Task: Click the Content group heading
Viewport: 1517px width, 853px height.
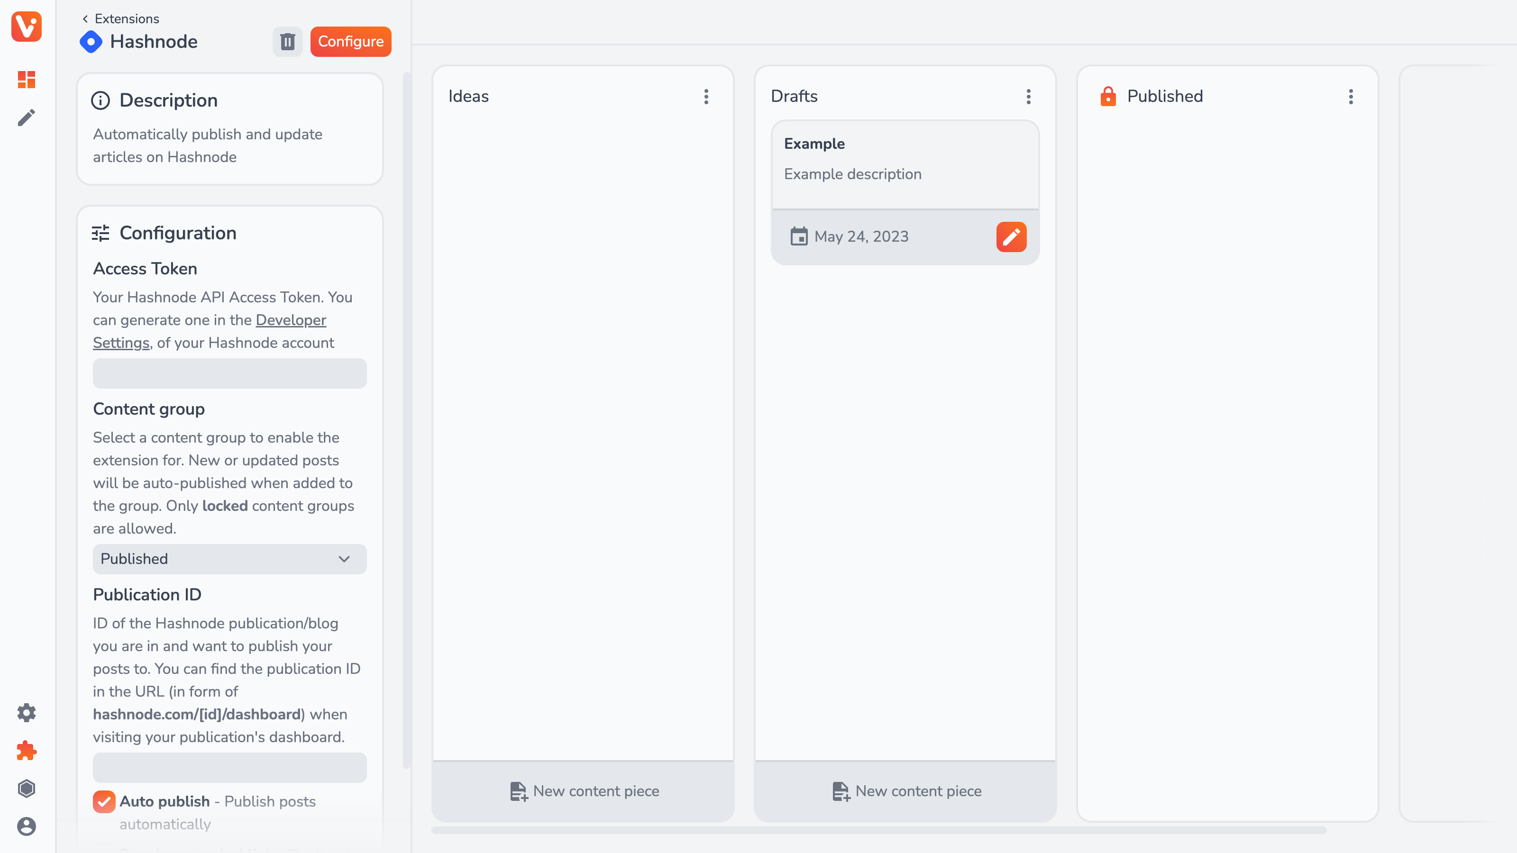Action: 149,409
